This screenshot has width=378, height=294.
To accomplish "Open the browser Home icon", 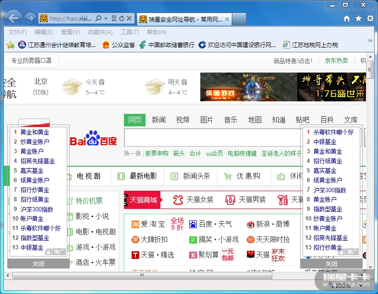I will pyautogui.click(x=347, y=19).
